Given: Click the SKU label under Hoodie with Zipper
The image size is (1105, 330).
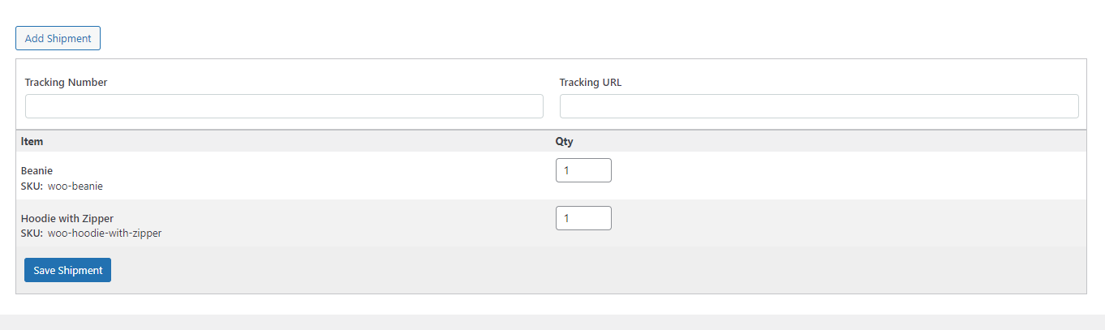Looking at the screenshot, I should (32, 233).
